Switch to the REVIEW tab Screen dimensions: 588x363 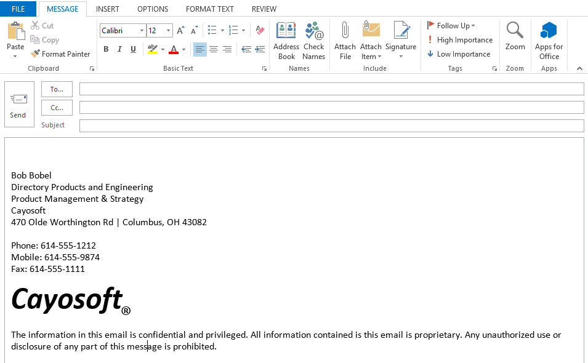pyautogui.click(x=264, y=9)
